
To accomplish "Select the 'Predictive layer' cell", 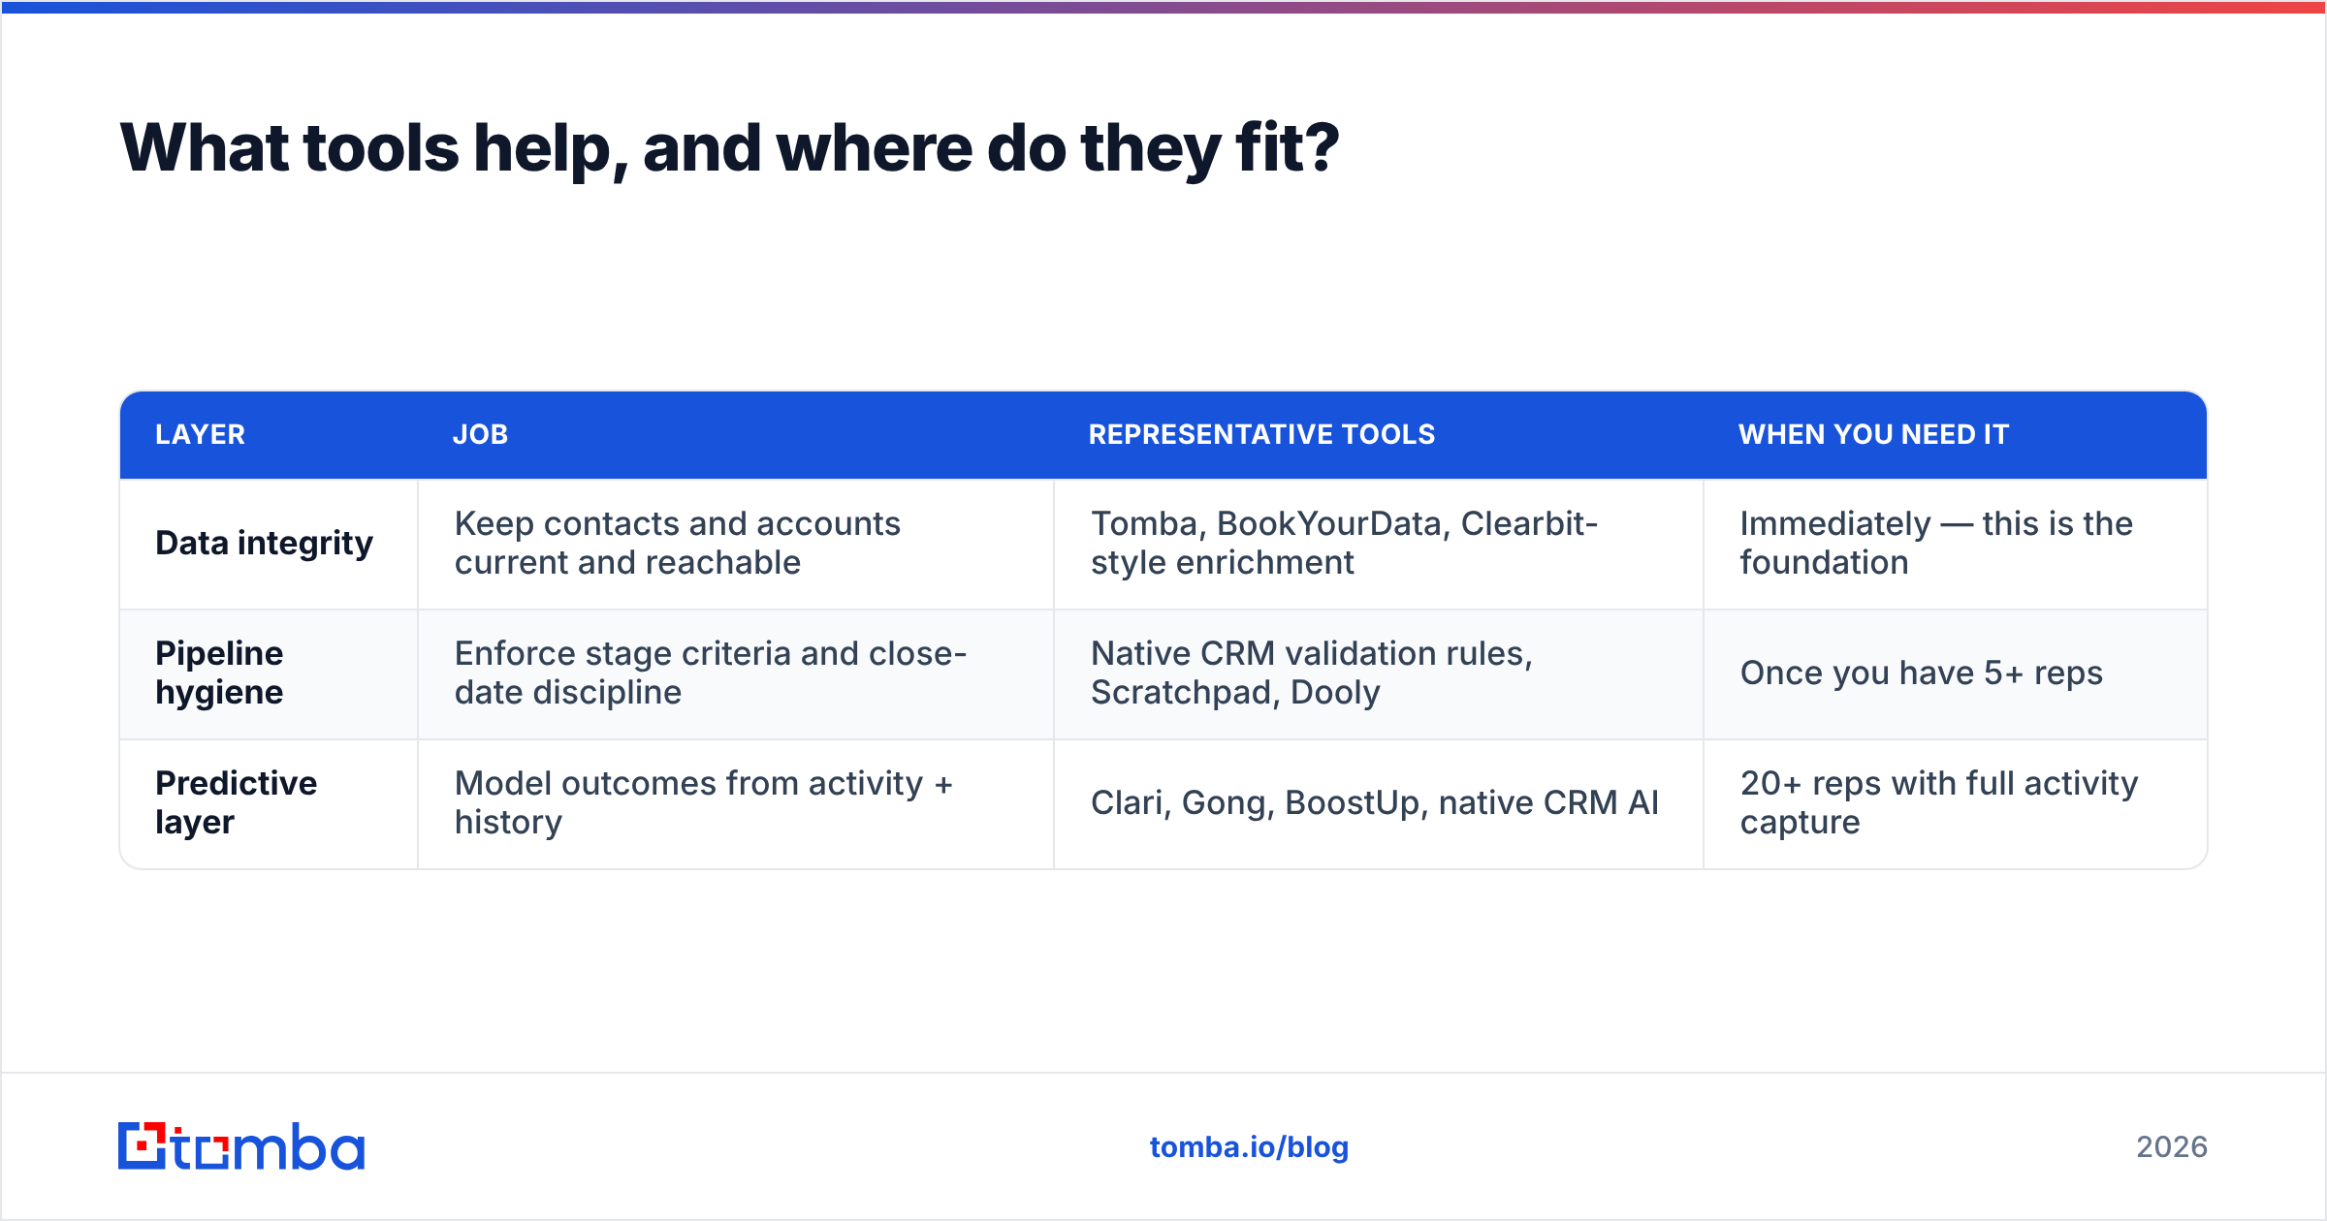I will click(269, 803).
